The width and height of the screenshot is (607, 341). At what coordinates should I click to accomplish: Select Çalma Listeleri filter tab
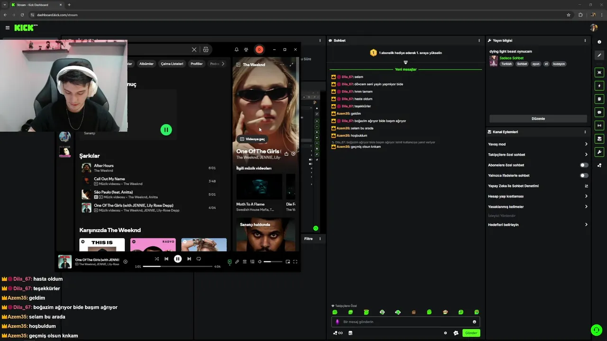[x=172, y=63]
